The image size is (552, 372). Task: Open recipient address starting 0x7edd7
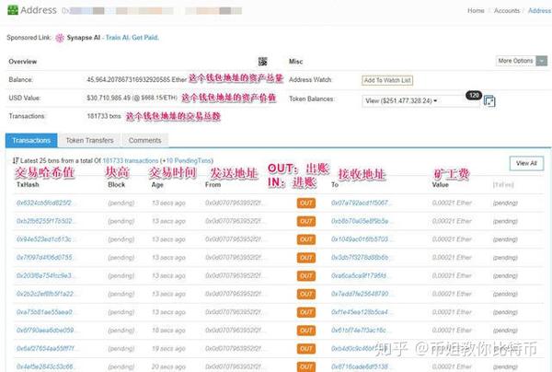(360, 294)
